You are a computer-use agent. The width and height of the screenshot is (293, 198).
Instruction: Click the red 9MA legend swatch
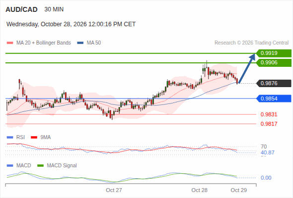click(x=34, y=138)
